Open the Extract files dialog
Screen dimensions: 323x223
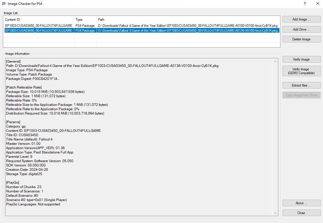click(301, 85)
